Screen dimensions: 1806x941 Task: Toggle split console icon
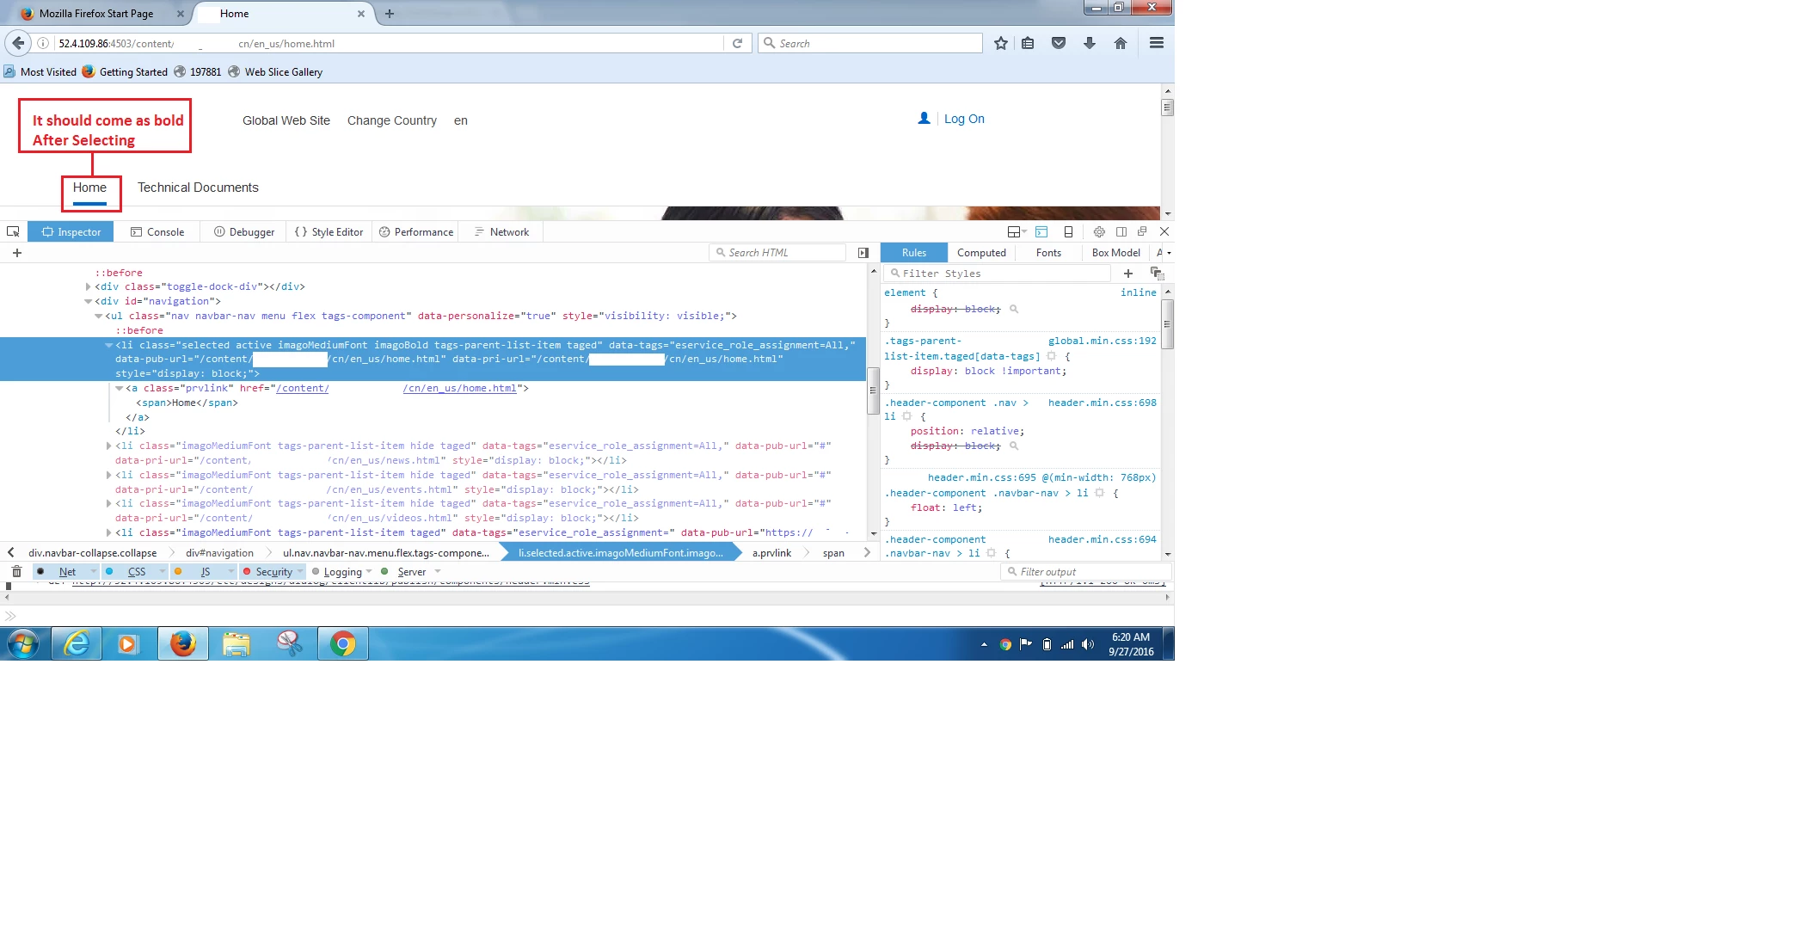point(1041,232)
